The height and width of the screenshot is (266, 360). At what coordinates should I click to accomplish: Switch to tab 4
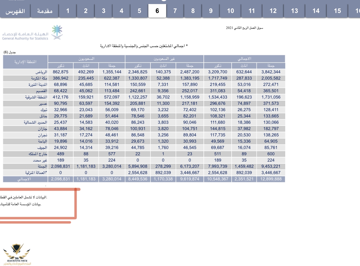point(121,11)
